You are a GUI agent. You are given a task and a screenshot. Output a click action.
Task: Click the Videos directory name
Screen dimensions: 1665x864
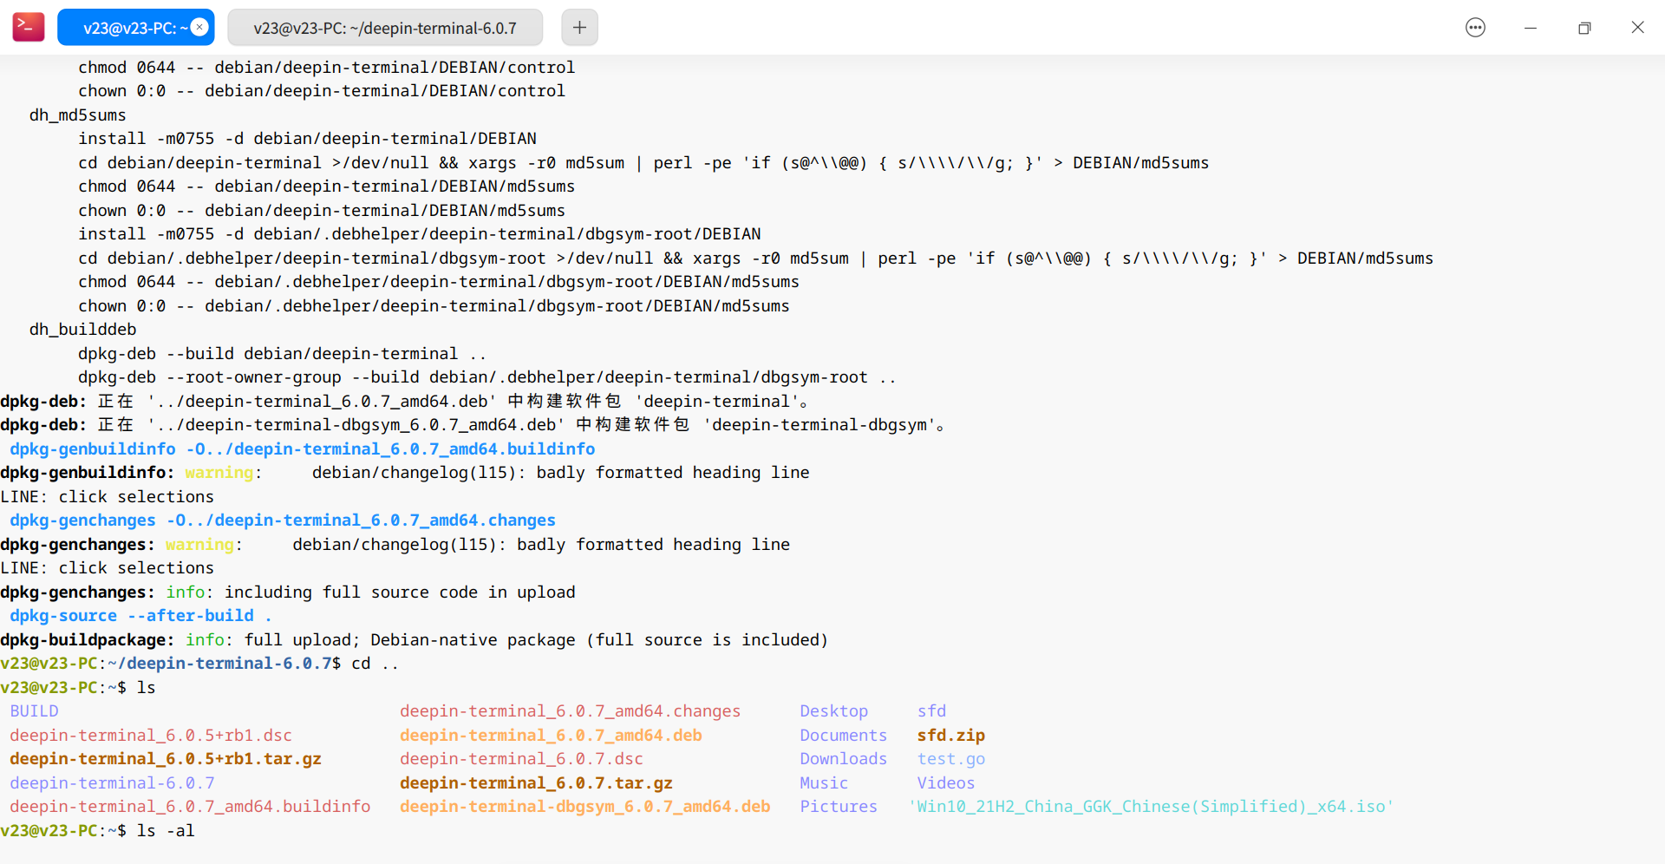click(946, 783)
